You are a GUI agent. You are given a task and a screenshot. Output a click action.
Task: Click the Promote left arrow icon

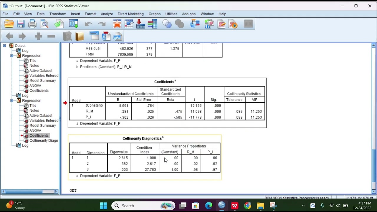click(9, 36)
